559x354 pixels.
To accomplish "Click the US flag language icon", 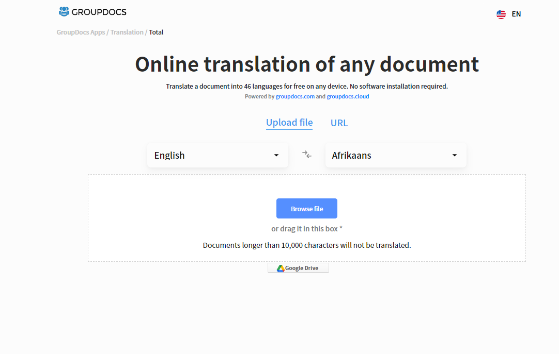I will (x=501, y=14).
